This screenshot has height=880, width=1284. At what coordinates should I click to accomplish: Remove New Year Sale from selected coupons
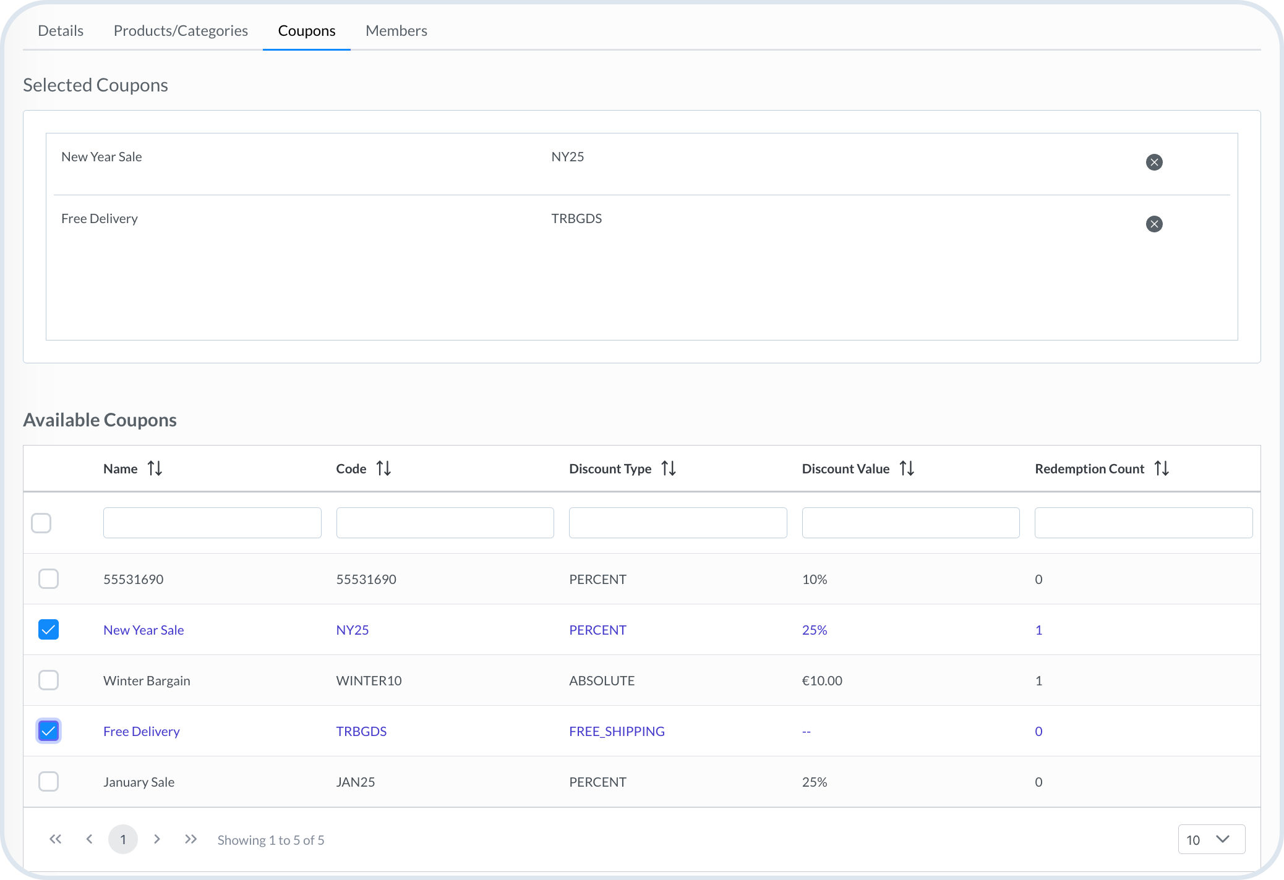(x=1153, y=162)
